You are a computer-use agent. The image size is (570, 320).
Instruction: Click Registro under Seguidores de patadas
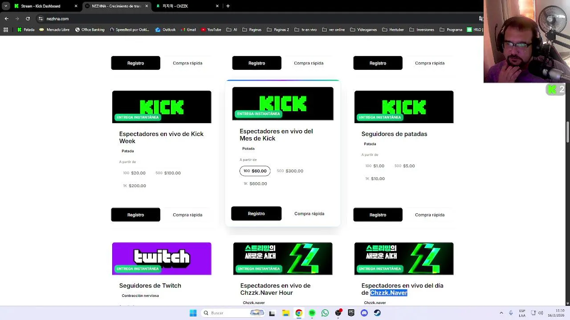(x=378, y=215)
